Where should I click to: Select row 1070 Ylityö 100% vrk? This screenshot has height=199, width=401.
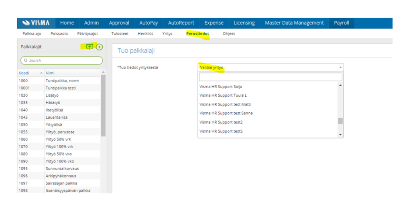(x=59, y=147)
